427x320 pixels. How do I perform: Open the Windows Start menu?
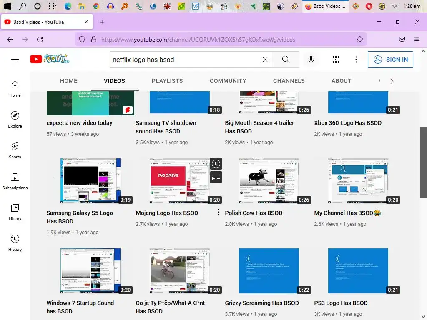[8, 6]
